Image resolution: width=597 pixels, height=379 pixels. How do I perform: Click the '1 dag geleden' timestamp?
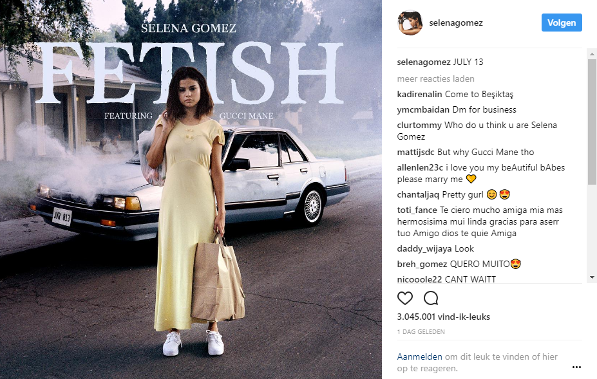tap(421, 332)
